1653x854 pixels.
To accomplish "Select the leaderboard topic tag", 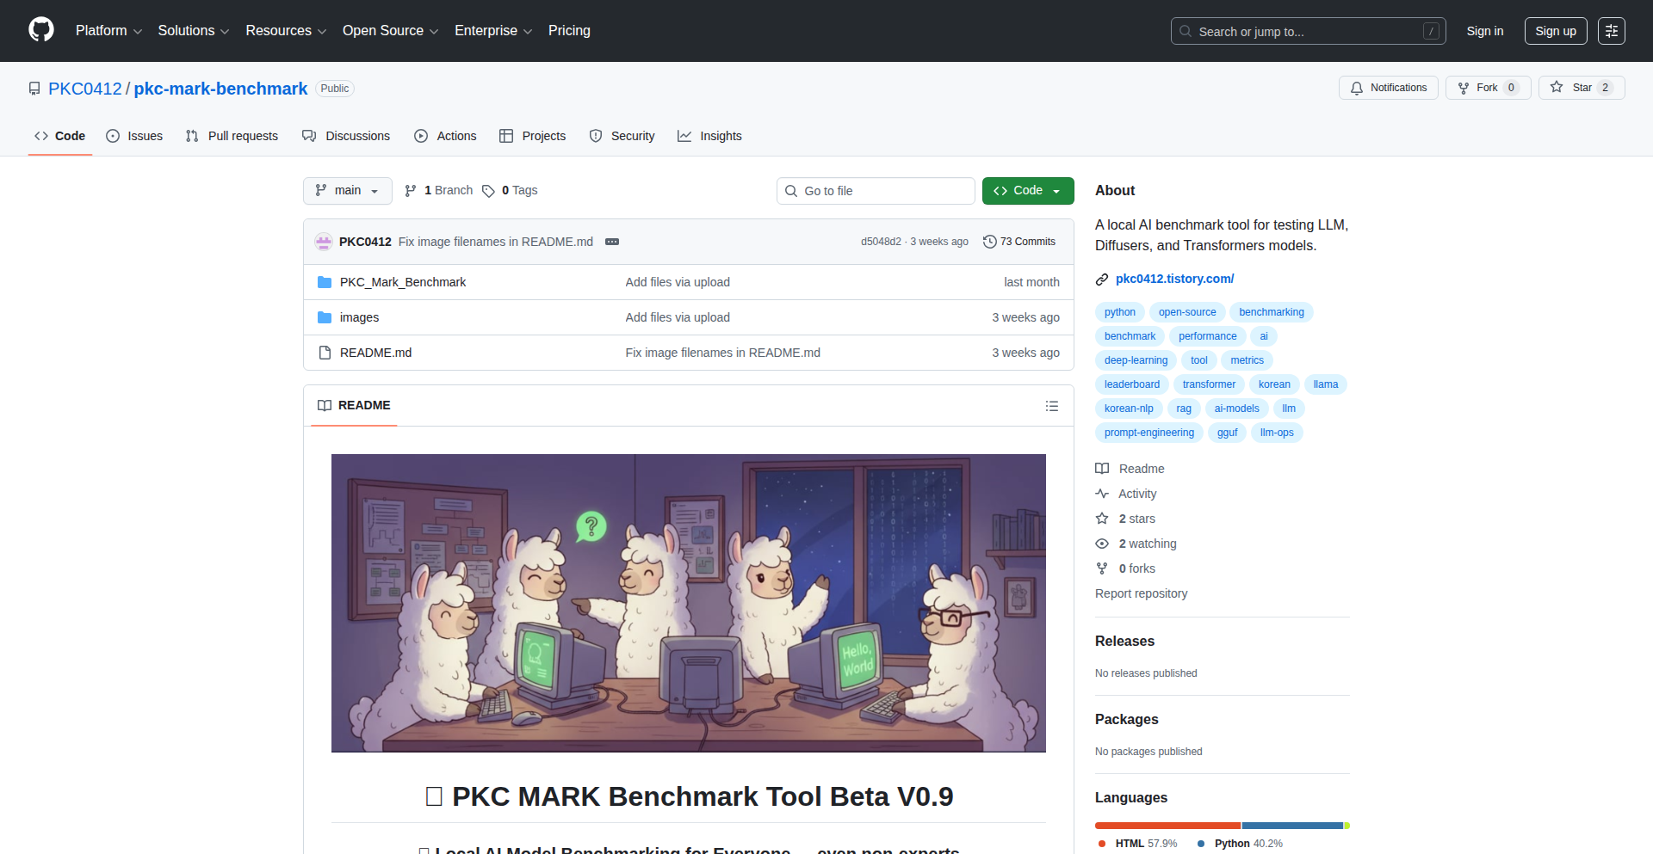I will (1132, 384).
